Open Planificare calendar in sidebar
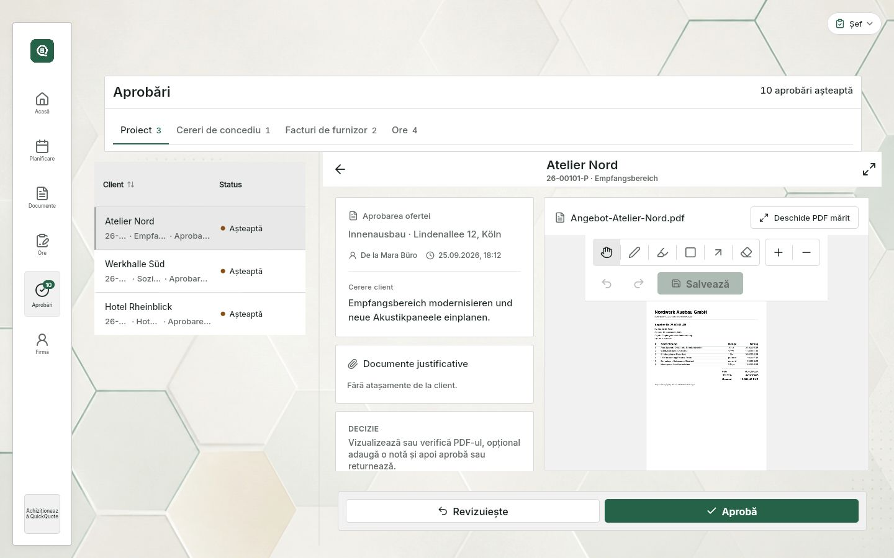 click(42, 150)
